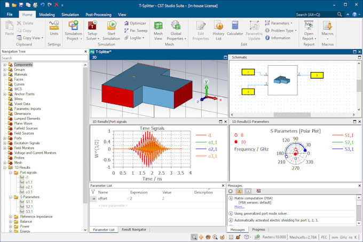Click the Parameters button in Edit group
The width and height of the screenshot is (363, 242).
279,23
